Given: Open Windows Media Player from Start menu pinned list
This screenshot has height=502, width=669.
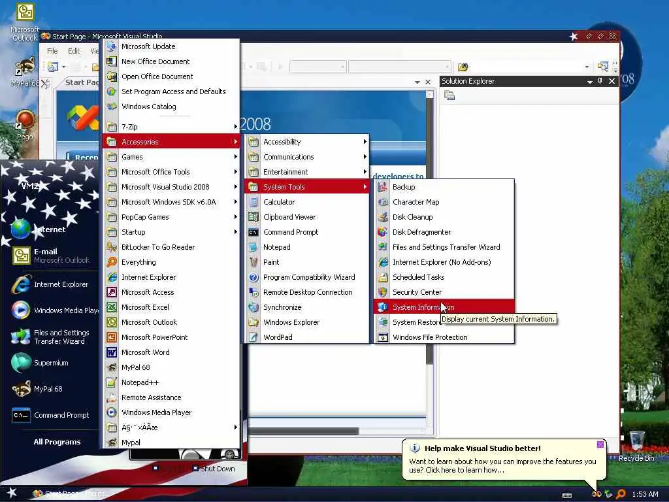Looking at the screenshot, I should pos(54,310).
